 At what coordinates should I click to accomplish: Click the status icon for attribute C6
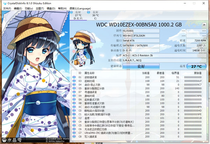pos(74,129)
